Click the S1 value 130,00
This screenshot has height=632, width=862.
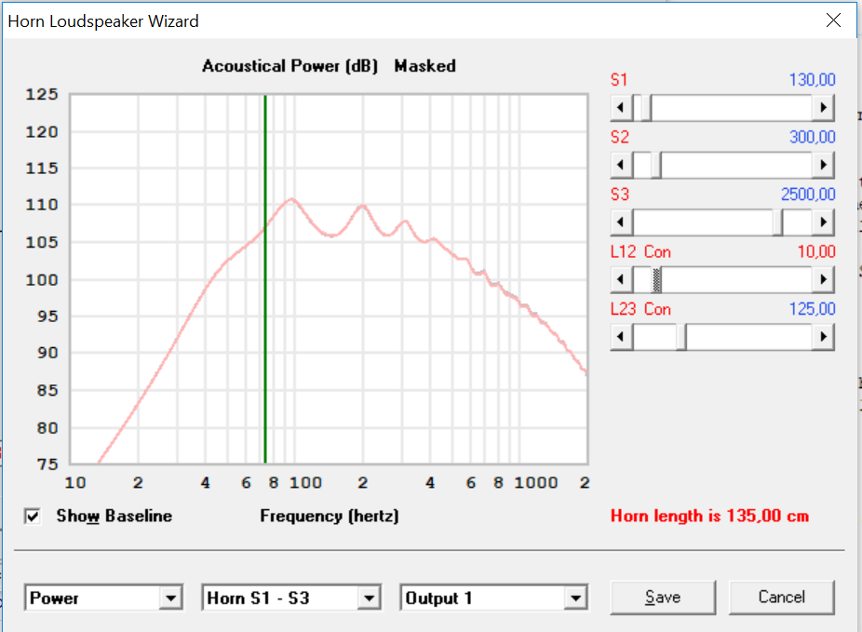(812, 80)
